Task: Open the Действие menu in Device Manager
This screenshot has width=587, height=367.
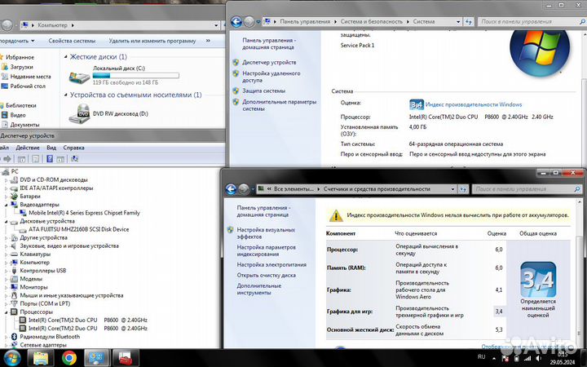Action: coord(28,148)
